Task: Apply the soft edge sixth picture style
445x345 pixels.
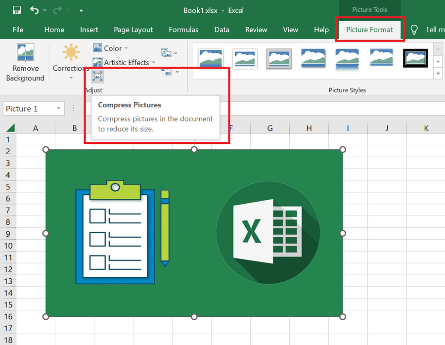Action: click(x=381, y=58)
